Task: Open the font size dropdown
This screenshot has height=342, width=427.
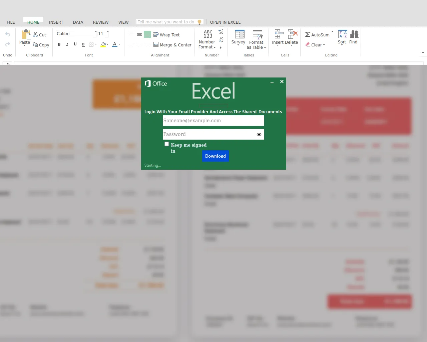Action: pyautogui.click(x=108, y=32)
